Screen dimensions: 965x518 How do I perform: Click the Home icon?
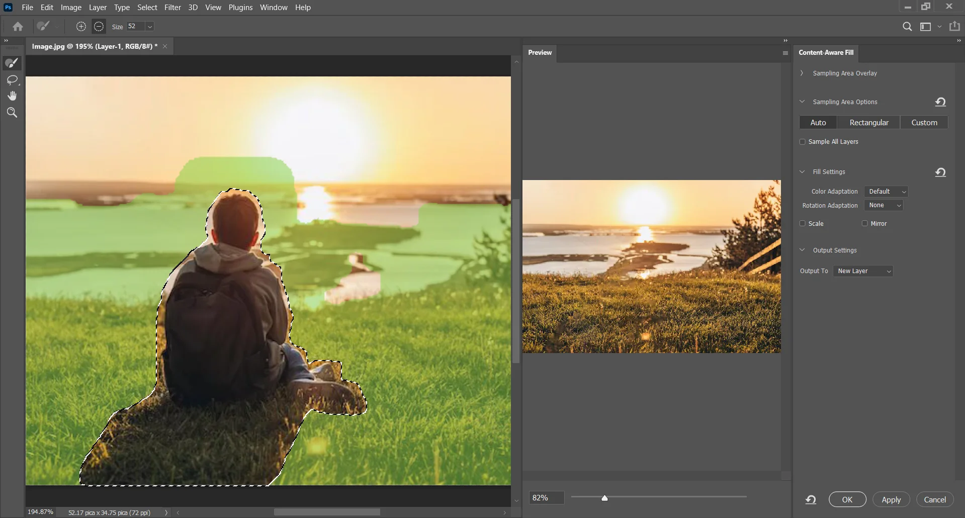[18, 27]
